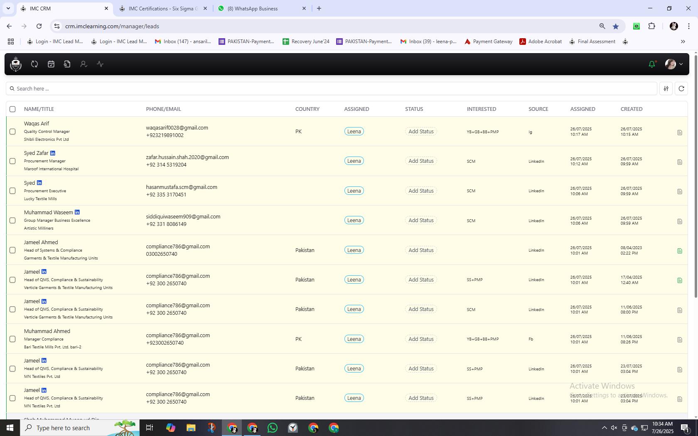Open the calendar check icon in navbar

(x=51, y=64)
